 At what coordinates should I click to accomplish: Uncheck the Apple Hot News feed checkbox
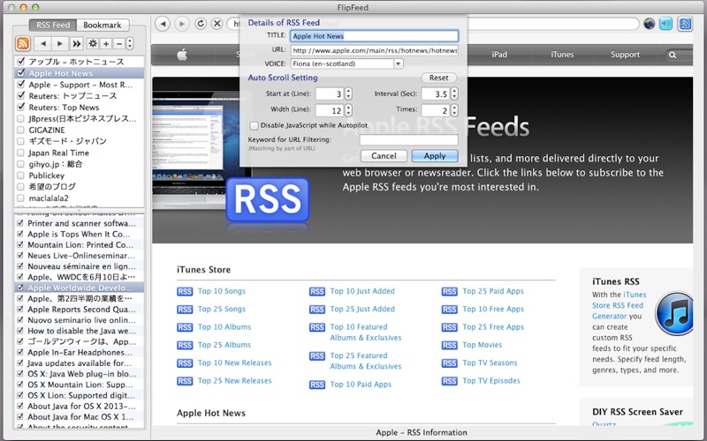20,72
